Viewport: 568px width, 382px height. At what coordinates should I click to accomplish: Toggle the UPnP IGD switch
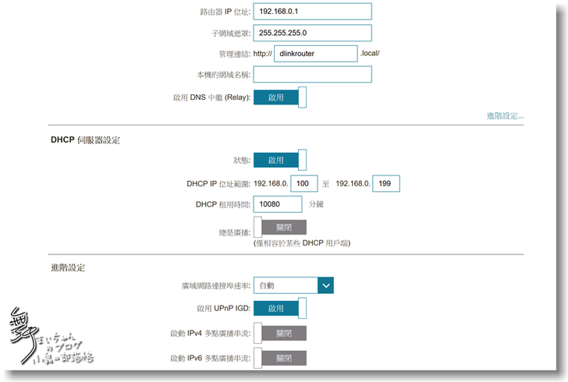(x=279, y=308)
